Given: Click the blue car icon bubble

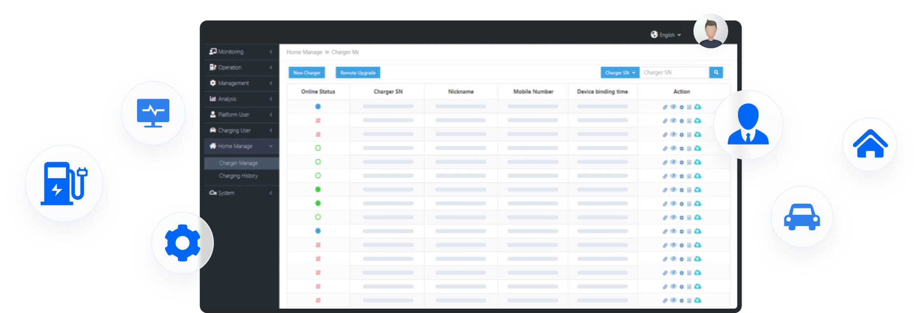Looking at the screenshot, I should 802,217.
